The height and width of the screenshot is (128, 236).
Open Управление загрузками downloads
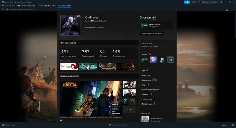coord(119,125)
